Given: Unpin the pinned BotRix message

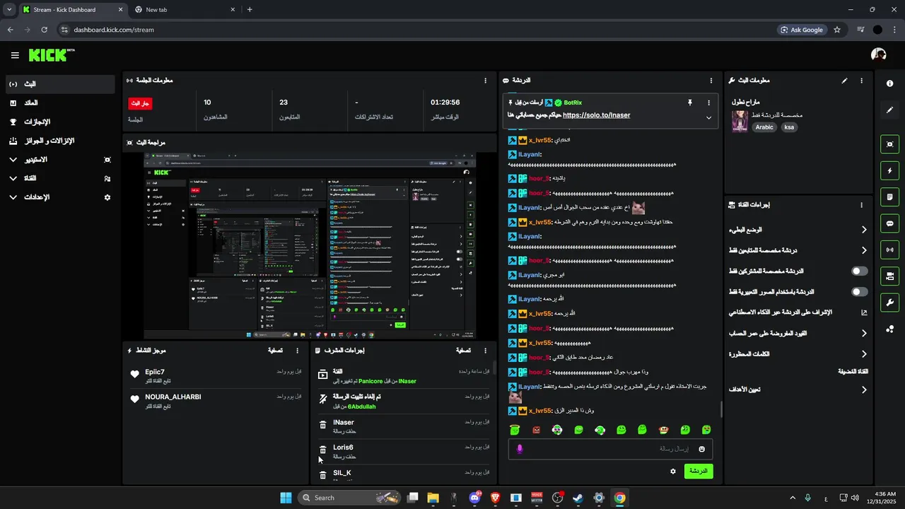Looking at the screenshot, I should tap(690, 103).
